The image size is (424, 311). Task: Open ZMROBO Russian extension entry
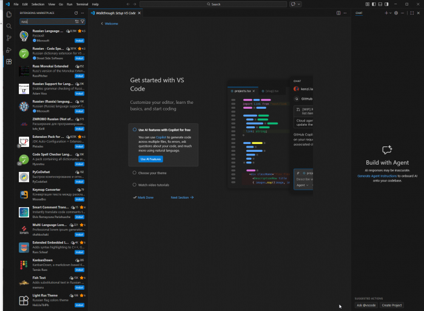tap(52, 124)
